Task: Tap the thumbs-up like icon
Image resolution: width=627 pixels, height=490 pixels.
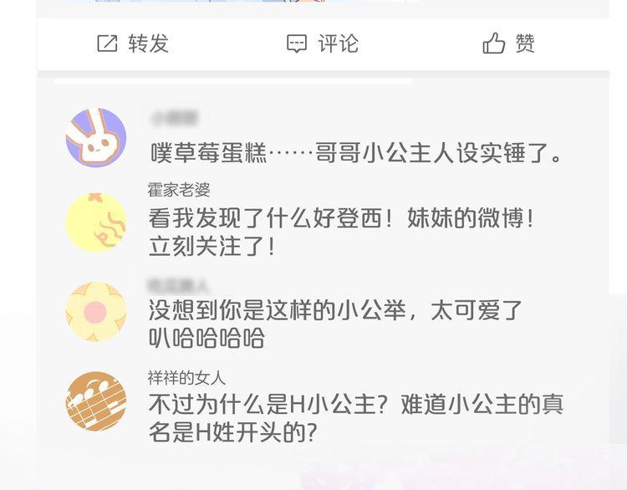Action: tap(494, 43)
